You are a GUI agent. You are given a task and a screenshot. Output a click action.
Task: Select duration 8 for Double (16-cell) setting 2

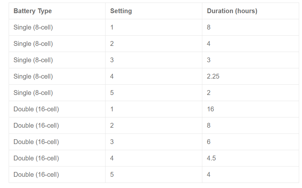click(209, 125)
